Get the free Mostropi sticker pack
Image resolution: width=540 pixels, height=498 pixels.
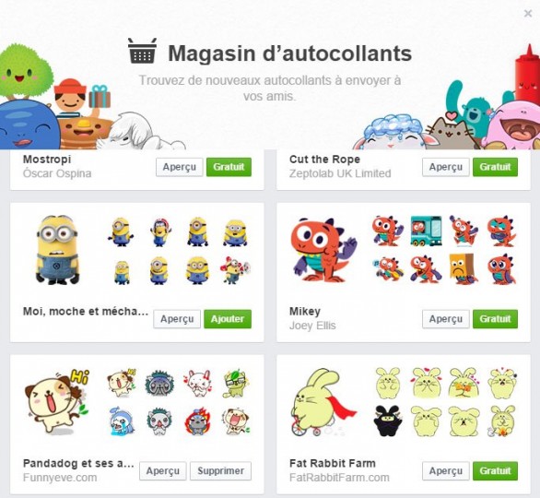click(x=229, y=167)
